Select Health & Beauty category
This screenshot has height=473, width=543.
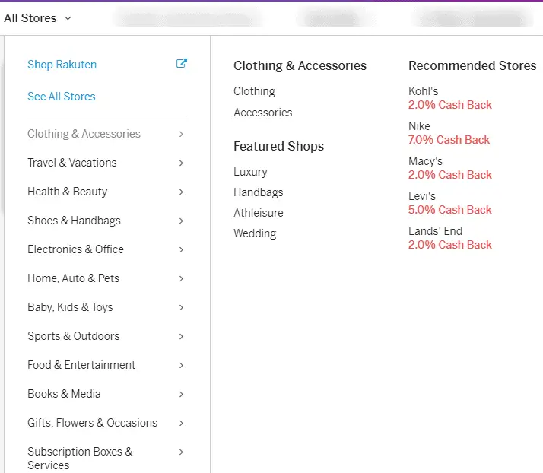tap(68, 192)
